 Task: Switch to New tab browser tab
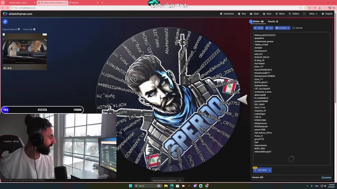(84, 3)
